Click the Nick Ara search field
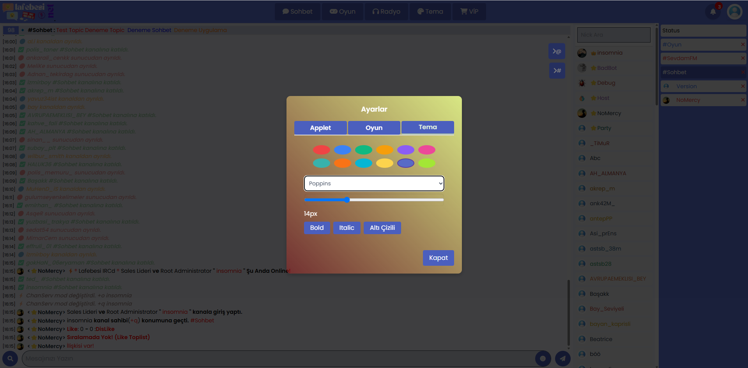 pyautogui.click(x=614, y=35)
